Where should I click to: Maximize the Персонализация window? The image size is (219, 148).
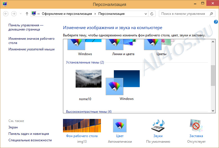pyautogui.click(x=202, y=3)
